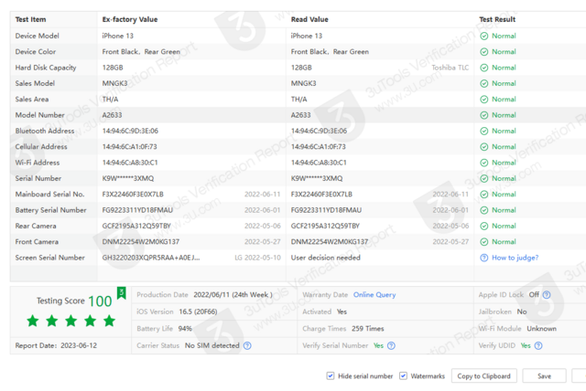Click Normal check icon for Hard Disk Capacity
Image resolution: width=586 pixels, height=391 pixels.
[x=484, y=68]
